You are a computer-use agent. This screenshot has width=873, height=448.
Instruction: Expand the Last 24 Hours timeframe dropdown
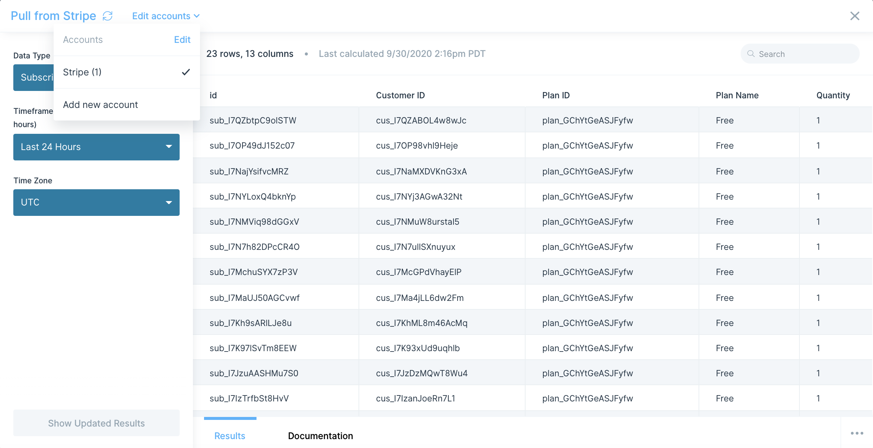point(96,147)
